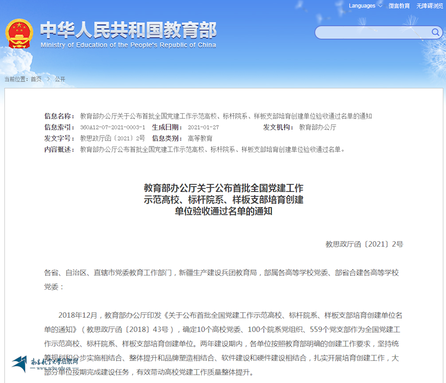Click the 信息类别 value 高等教育

pos(200,139)
